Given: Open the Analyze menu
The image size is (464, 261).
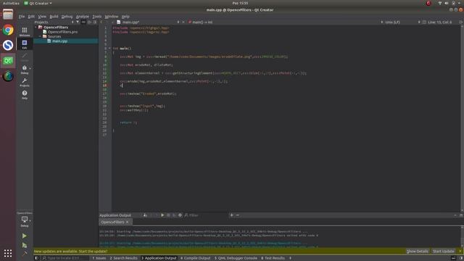Looking at the screenshot, I should point(83,17).
